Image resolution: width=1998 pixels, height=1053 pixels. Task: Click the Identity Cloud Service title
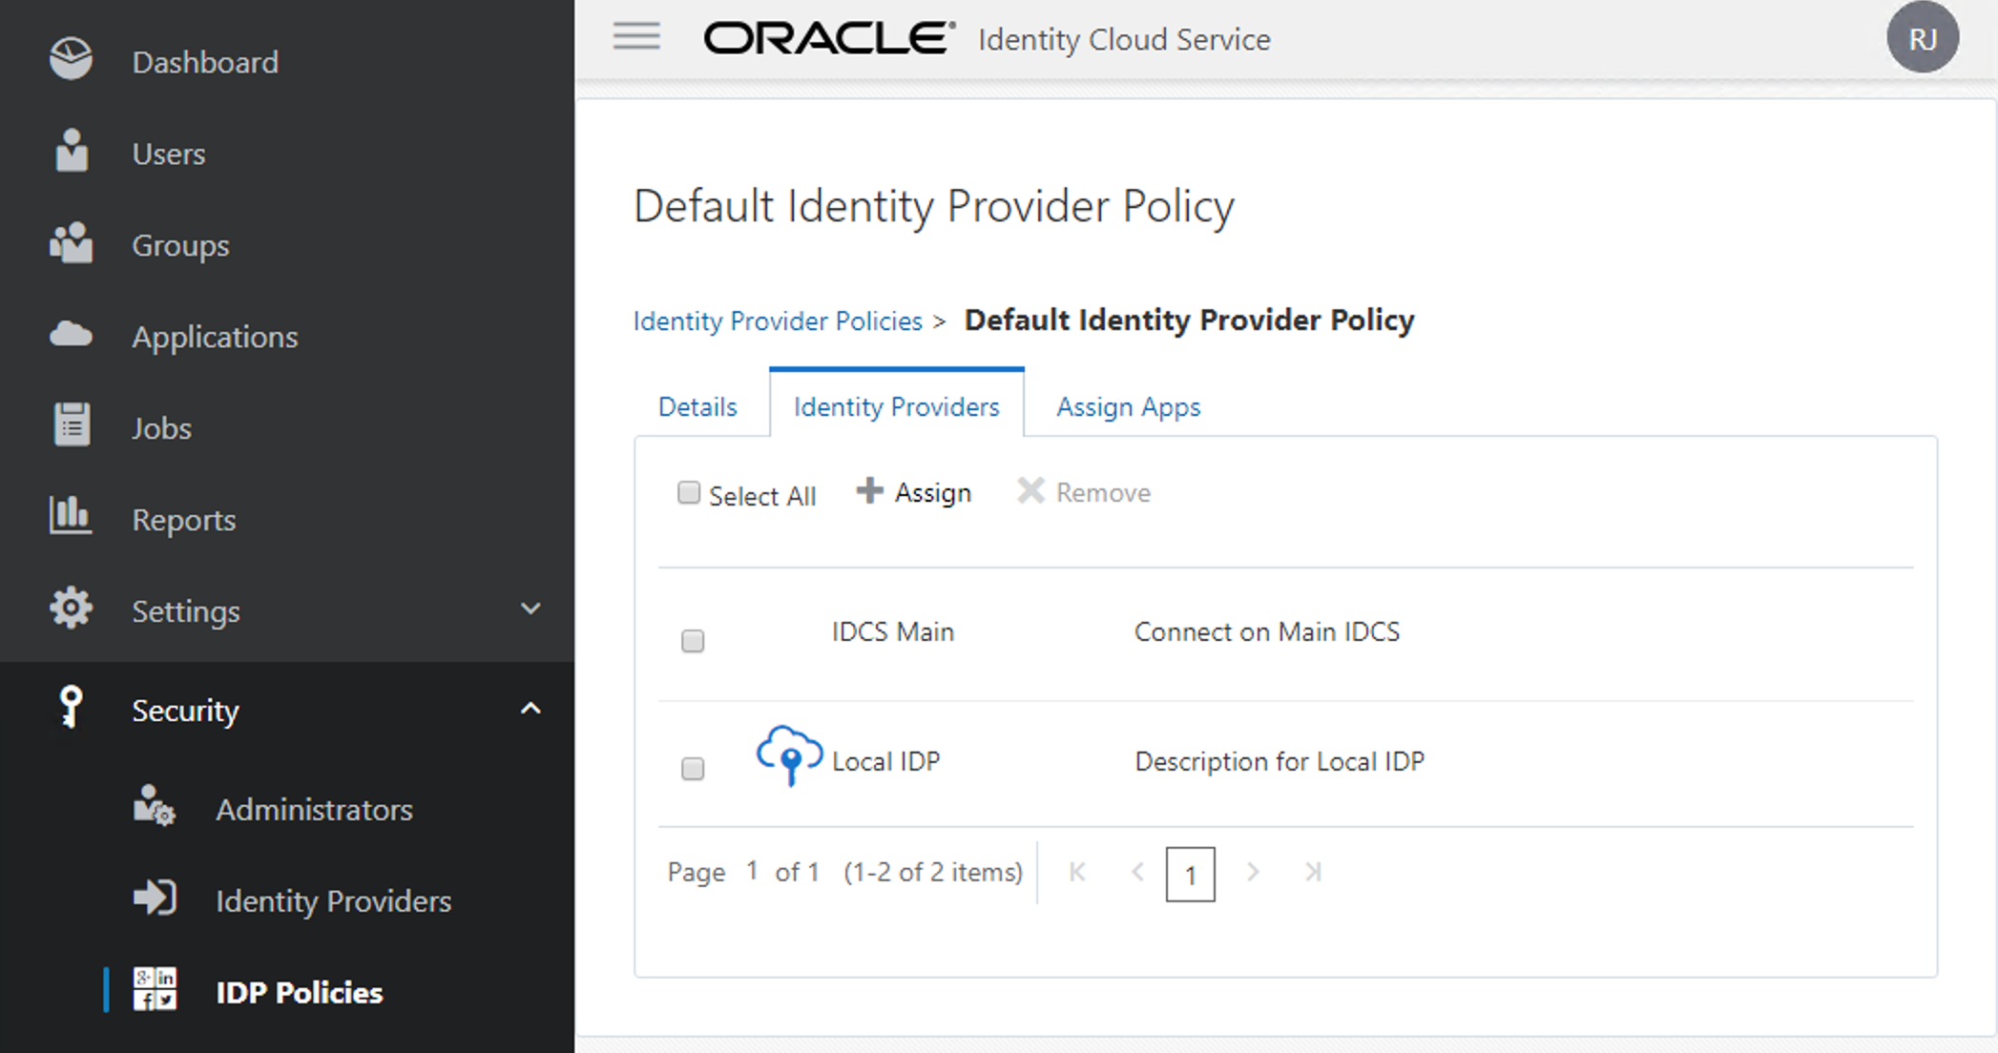pyautogui.click(x=1124, y=39)
